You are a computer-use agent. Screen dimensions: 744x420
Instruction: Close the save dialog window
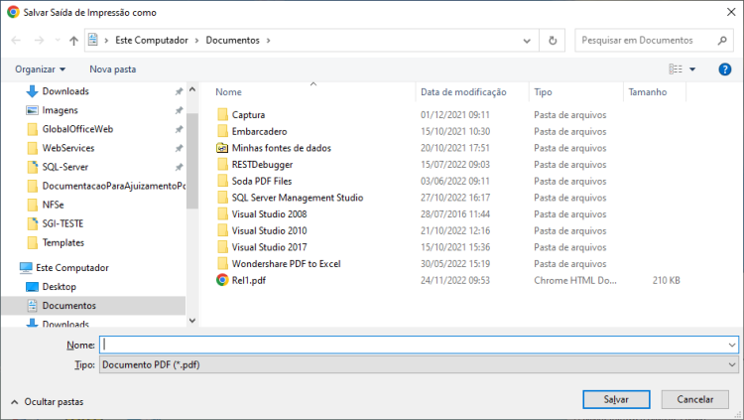click(731, 12)
